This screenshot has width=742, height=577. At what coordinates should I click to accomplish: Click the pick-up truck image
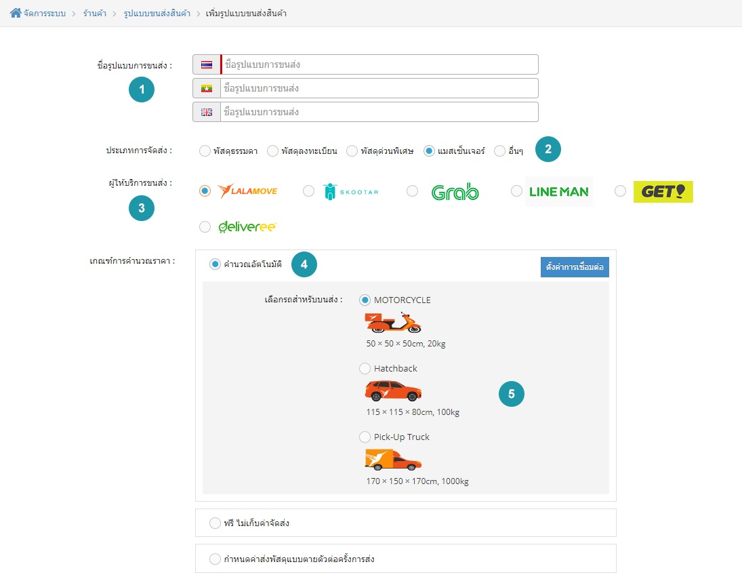[x=393, y=460]
